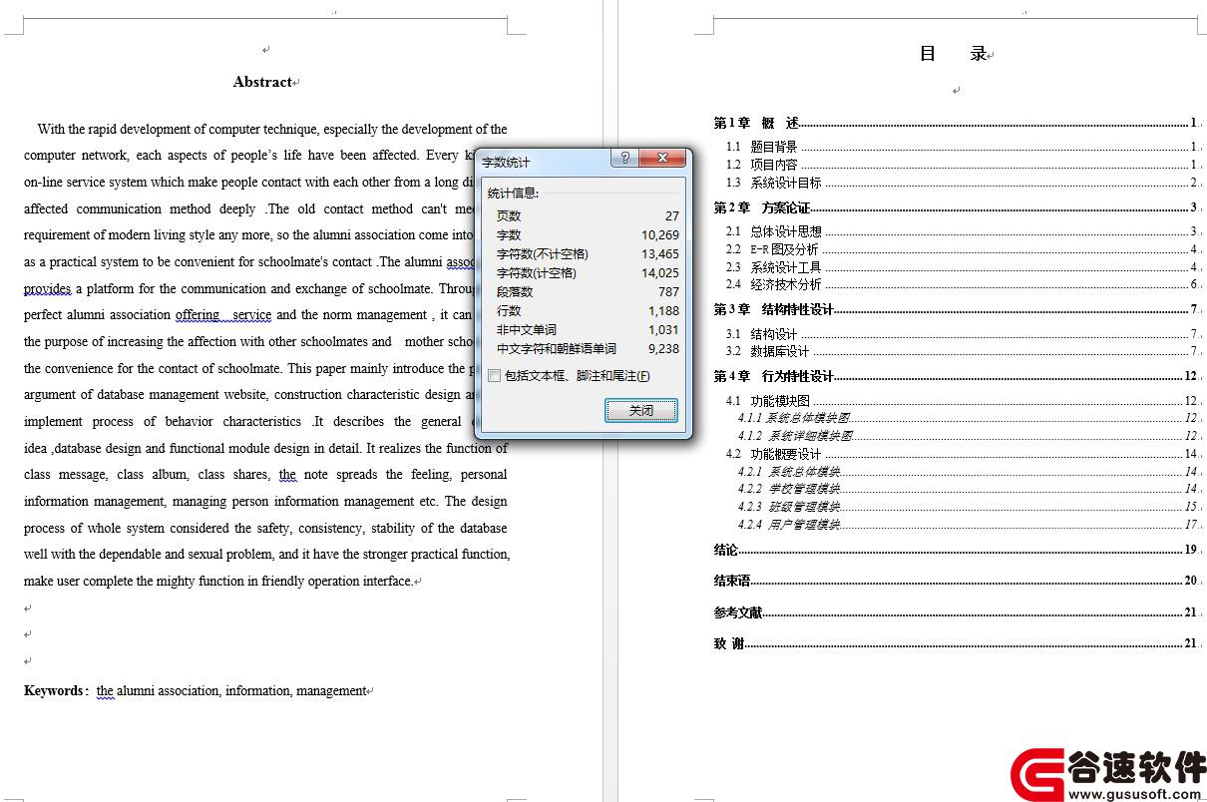Click the 行数 value 1,188
The height and width of the screenshot is (802, 1207).
[663, 311]
